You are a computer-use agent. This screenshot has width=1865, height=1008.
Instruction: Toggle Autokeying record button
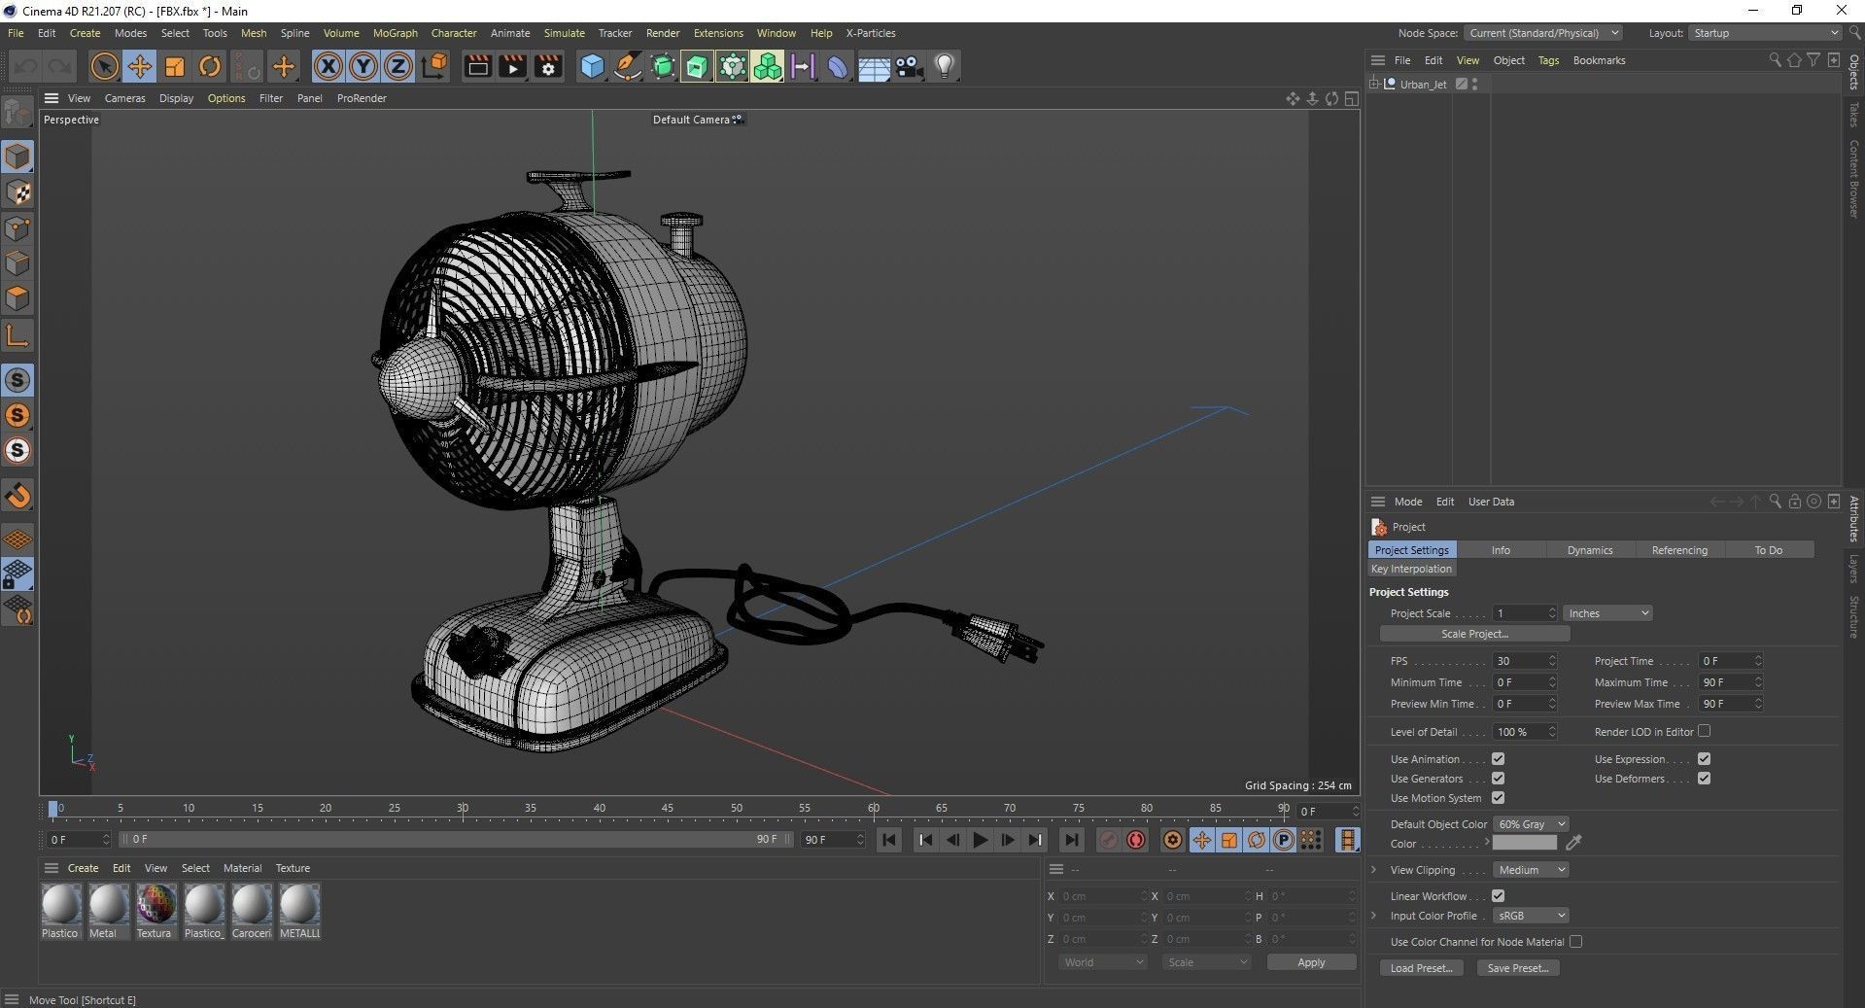(x=1136, y=840)
